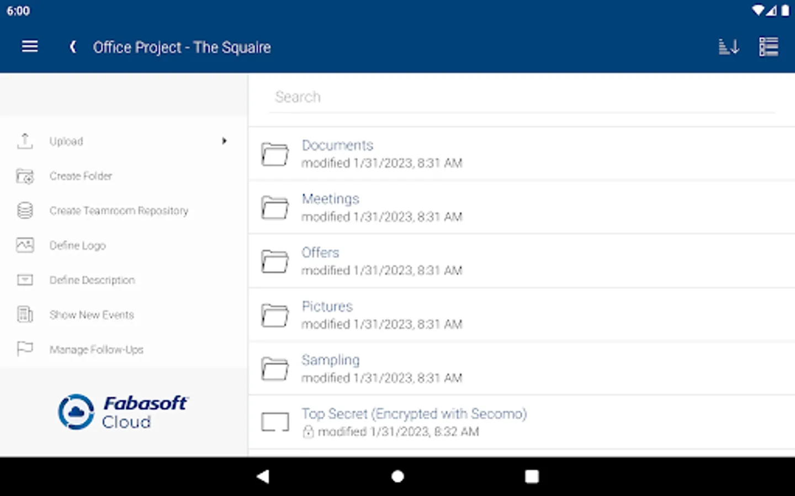This screenshot has height=496, width=795.
Task: Open the Sampling folder
Action: 330,360
